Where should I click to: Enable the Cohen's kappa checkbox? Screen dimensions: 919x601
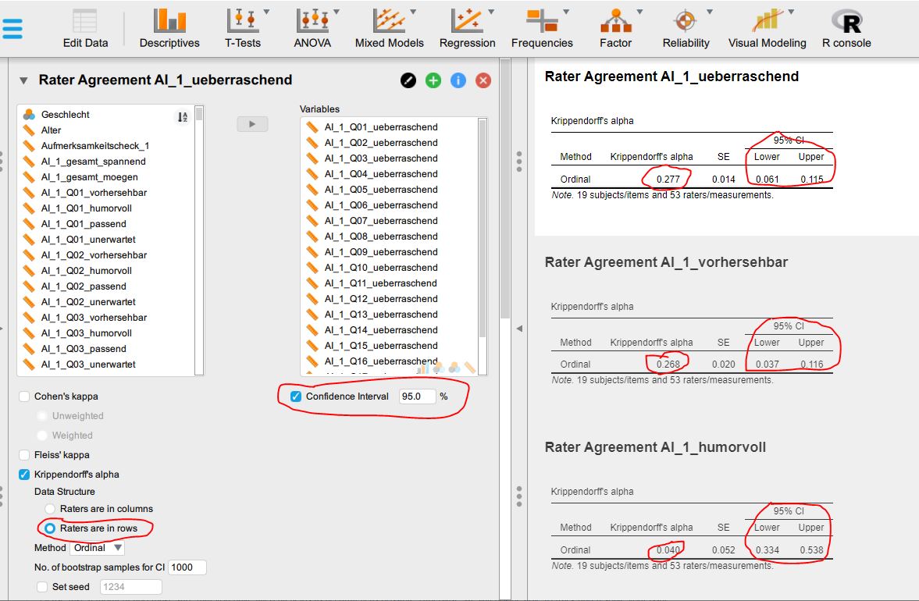click(23, 397)
